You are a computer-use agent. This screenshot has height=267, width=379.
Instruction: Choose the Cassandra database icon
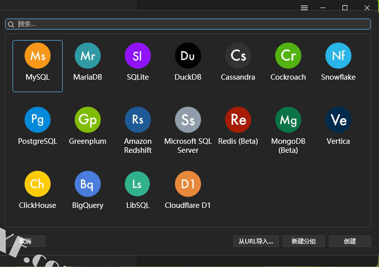(238, 56)
